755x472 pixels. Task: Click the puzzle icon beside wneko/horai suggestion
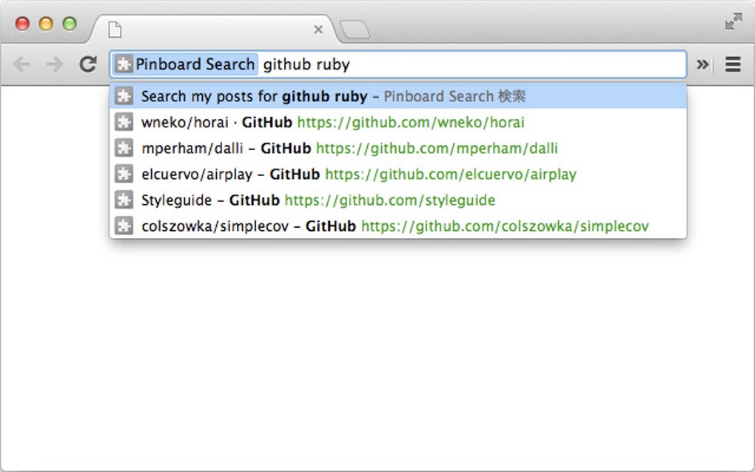click(x=123, y=122)
